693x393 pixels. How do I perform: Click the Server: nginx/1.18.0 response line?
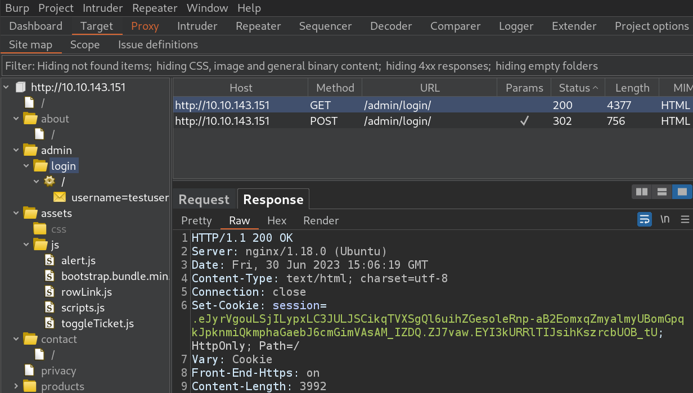[x=289, y=251]
